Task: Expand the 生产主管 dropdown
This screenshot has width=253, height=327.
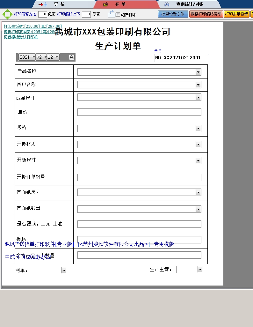Action: [x=200, y=270]
